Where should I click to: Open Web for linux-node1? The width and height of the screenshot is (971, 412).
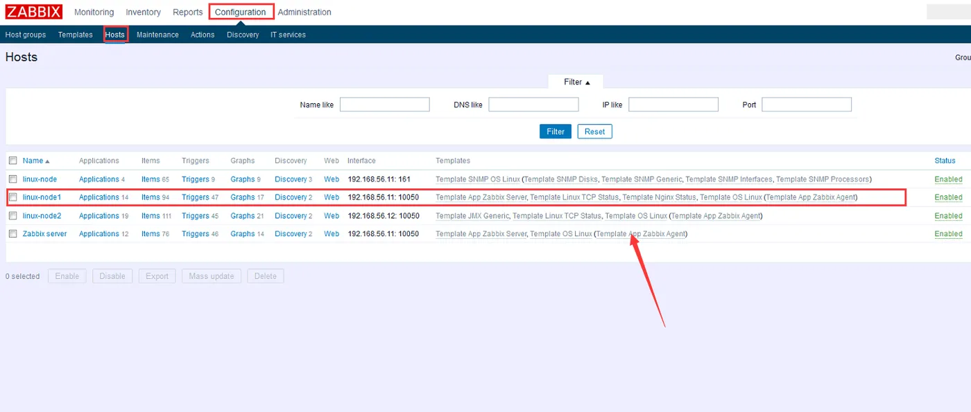coord(332,197)
